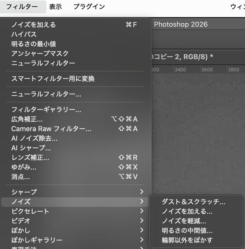Click 明るさの中間値... in submenu
The width and height of the screenshot is (245, 249).
point(187,231)
